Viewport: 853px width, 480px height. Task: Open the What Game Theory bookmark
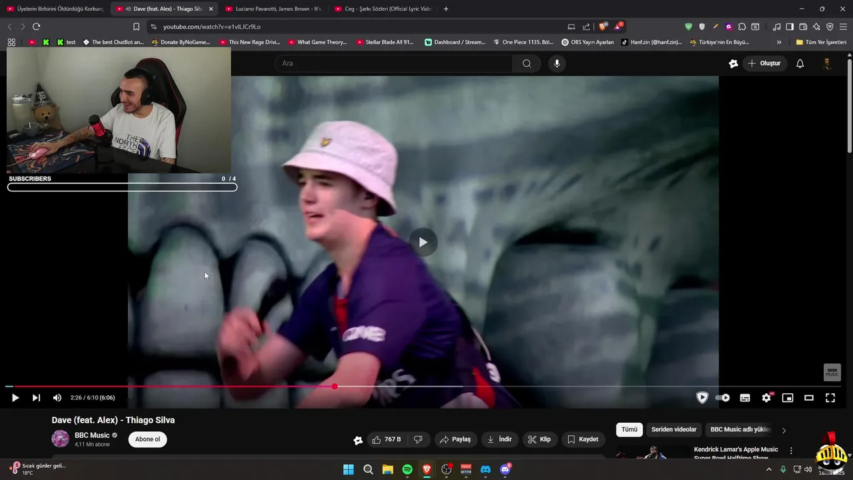click(317, 42)
